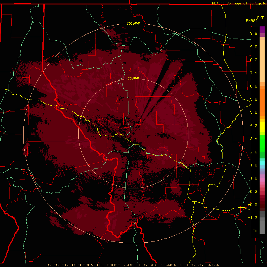
Task: Click the "KMSX" station ID in caption
Action: pyautogui.click(x=171, y=265)
